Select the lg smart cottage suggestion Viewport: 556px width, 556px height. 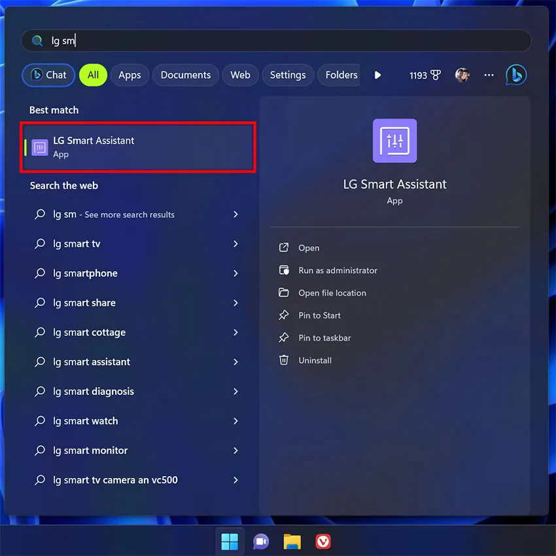138,332
